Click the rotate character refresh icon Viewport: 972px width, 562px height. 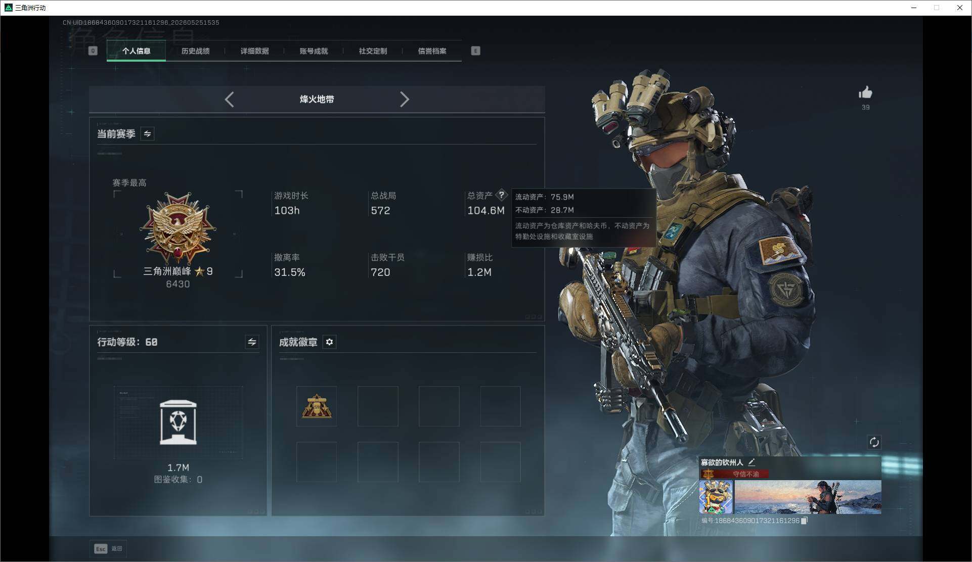click(874, 442)
